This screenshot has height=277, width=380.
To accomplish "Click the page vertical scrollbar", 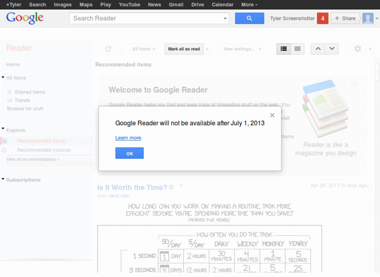I will click(x=377, y=71).
